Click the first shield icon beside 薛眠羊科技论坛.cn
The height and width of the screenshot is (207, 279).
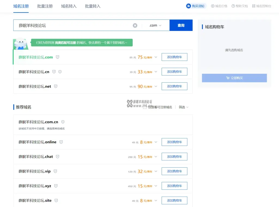(54, 72)
